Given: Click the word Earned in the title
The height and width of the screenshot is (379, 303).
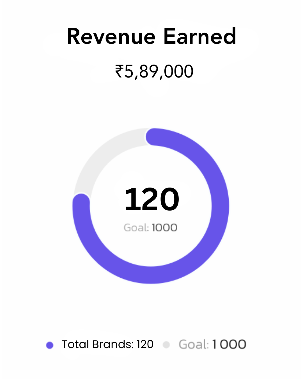Looking at the screenshot, I should 200,36.
